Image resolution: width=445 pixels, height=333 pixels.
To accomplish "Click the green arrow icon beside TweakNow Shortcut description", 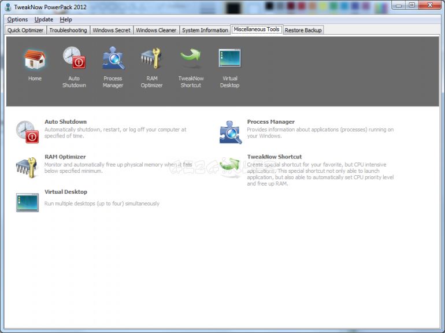I will tap(231, 167).
